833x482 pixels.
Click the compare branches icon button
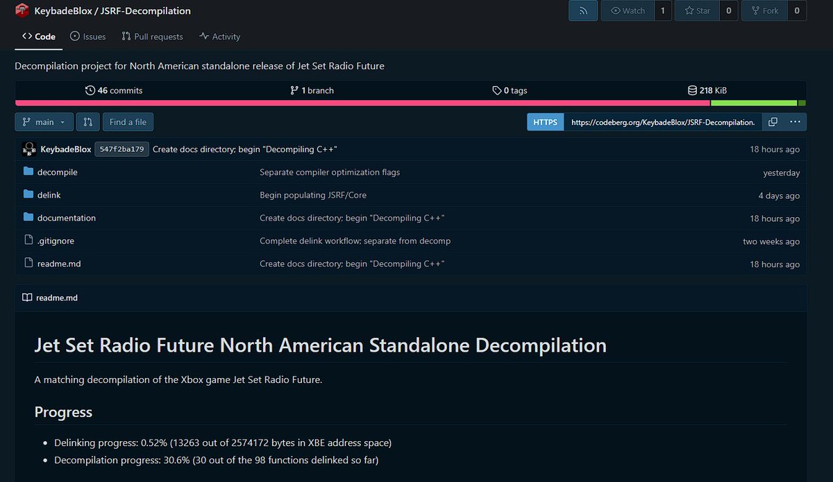coord(87,122)
